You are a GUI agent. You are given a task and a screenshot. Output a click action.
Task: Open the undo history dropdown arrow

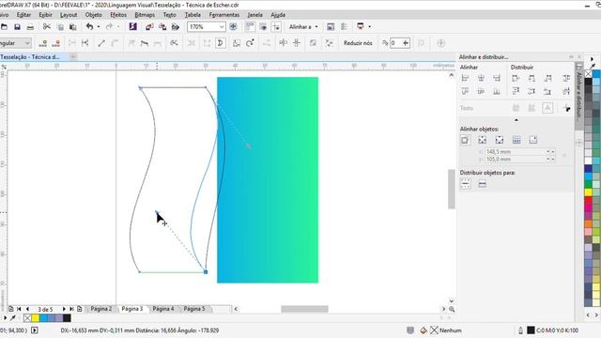click(x=98, y=26)
